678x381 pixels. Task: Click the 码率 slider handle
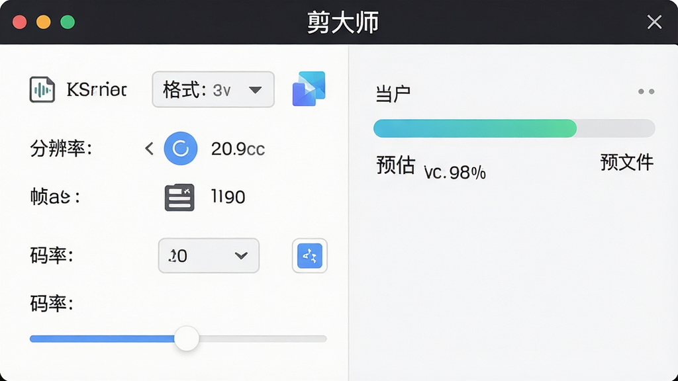tap(187, 339)
